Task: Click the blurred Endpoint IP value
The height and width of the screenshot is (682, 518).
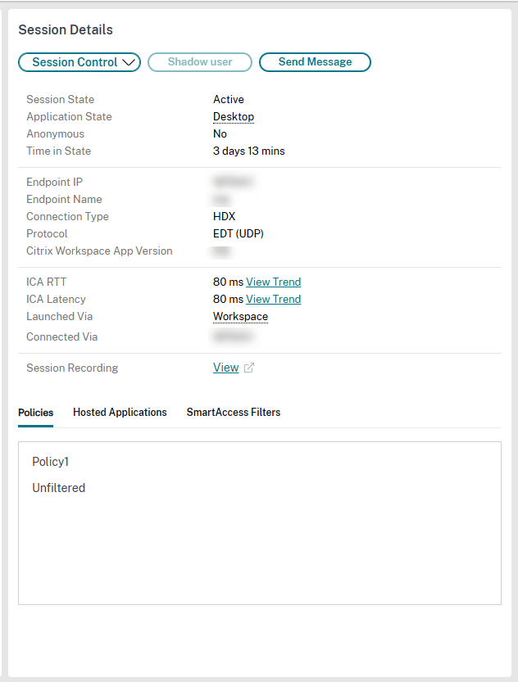Action: 233,182
